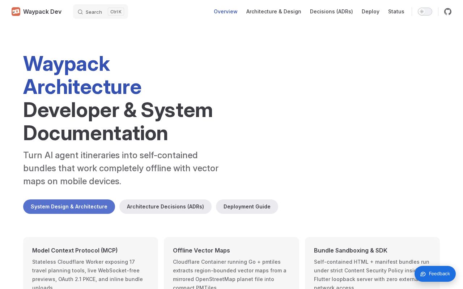Click the Feedback chat bubble icon

pyautogui.click(x=423, y=274)
